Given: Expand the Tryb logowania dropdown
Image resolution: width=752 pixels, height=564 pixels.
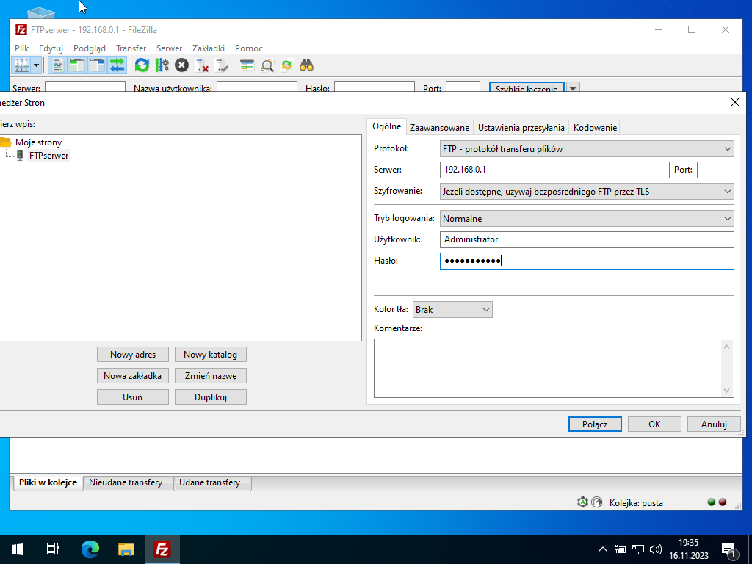Looking at the screenshot, I should [x=587, y=218].
